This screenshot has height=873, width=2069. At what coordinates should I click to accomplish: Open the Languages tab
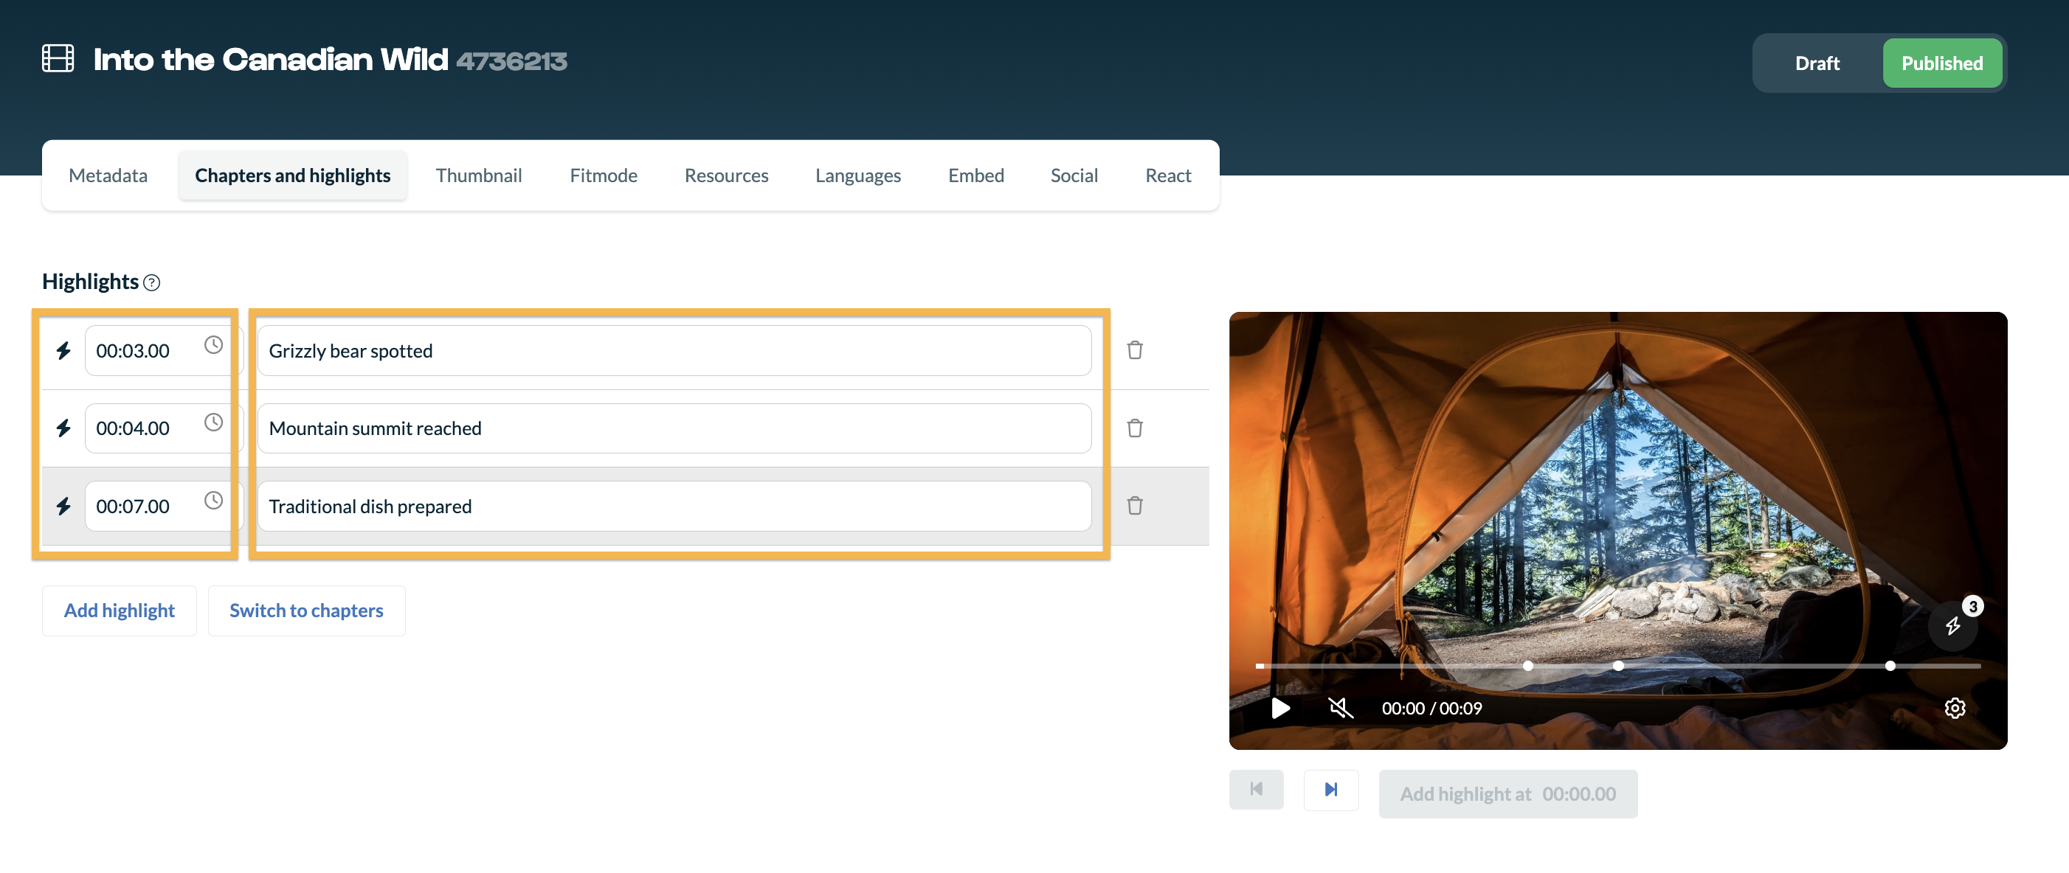(x=858, y=175)
